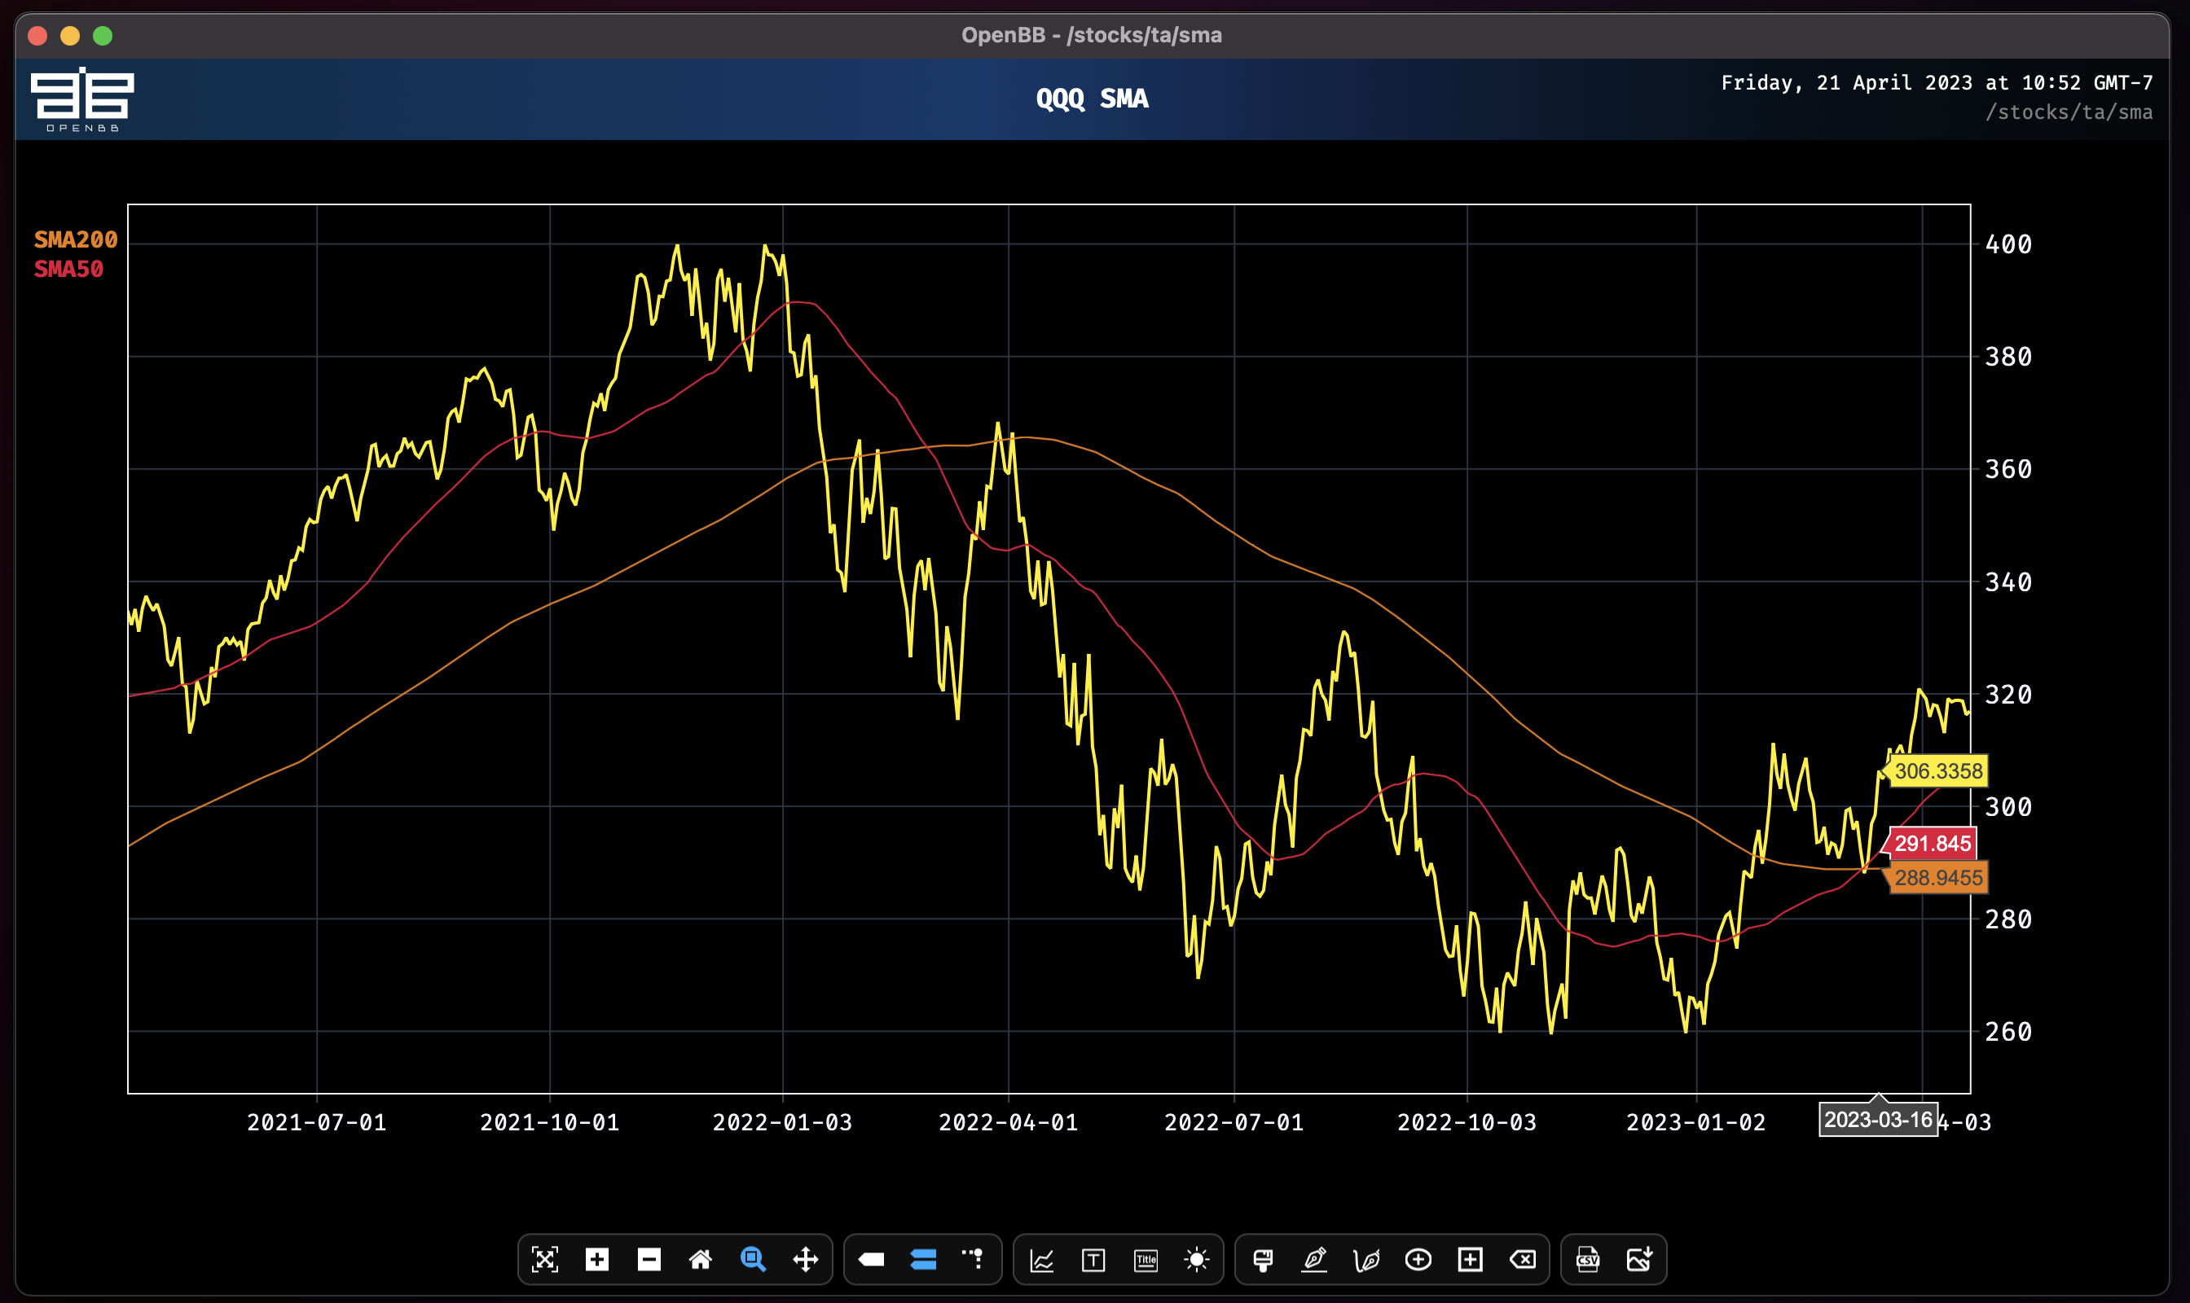Click the 2022-07-01 x-axis label
The height and width of the screenshot is (1303, 2190).
coord(1234,1122)
